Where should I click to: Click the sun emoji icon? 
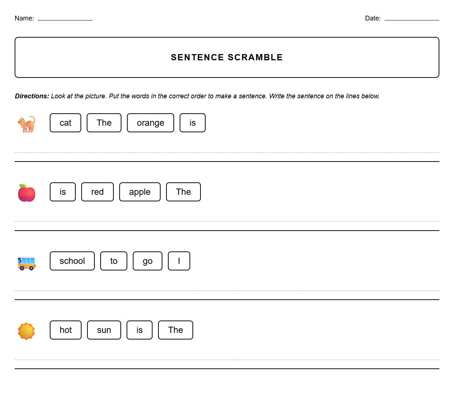tap(27, 331)
